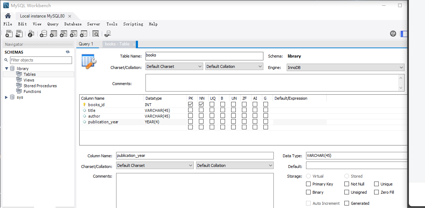
Task: Open the preferences gear icon
Action: pos(393,34)
